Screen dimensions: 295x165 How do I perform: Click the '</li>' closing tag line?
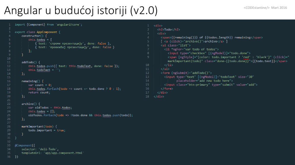tap(169, 65)
